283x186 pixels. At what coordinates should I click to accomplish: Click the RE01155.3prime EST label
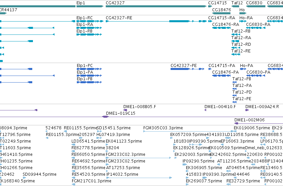pos(63,135)
